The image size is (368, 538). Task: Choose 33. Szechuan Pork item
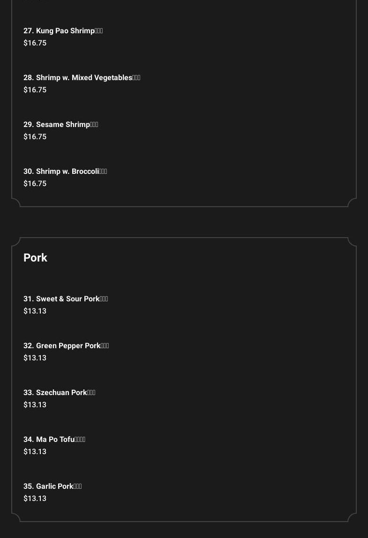pos(60,393)
